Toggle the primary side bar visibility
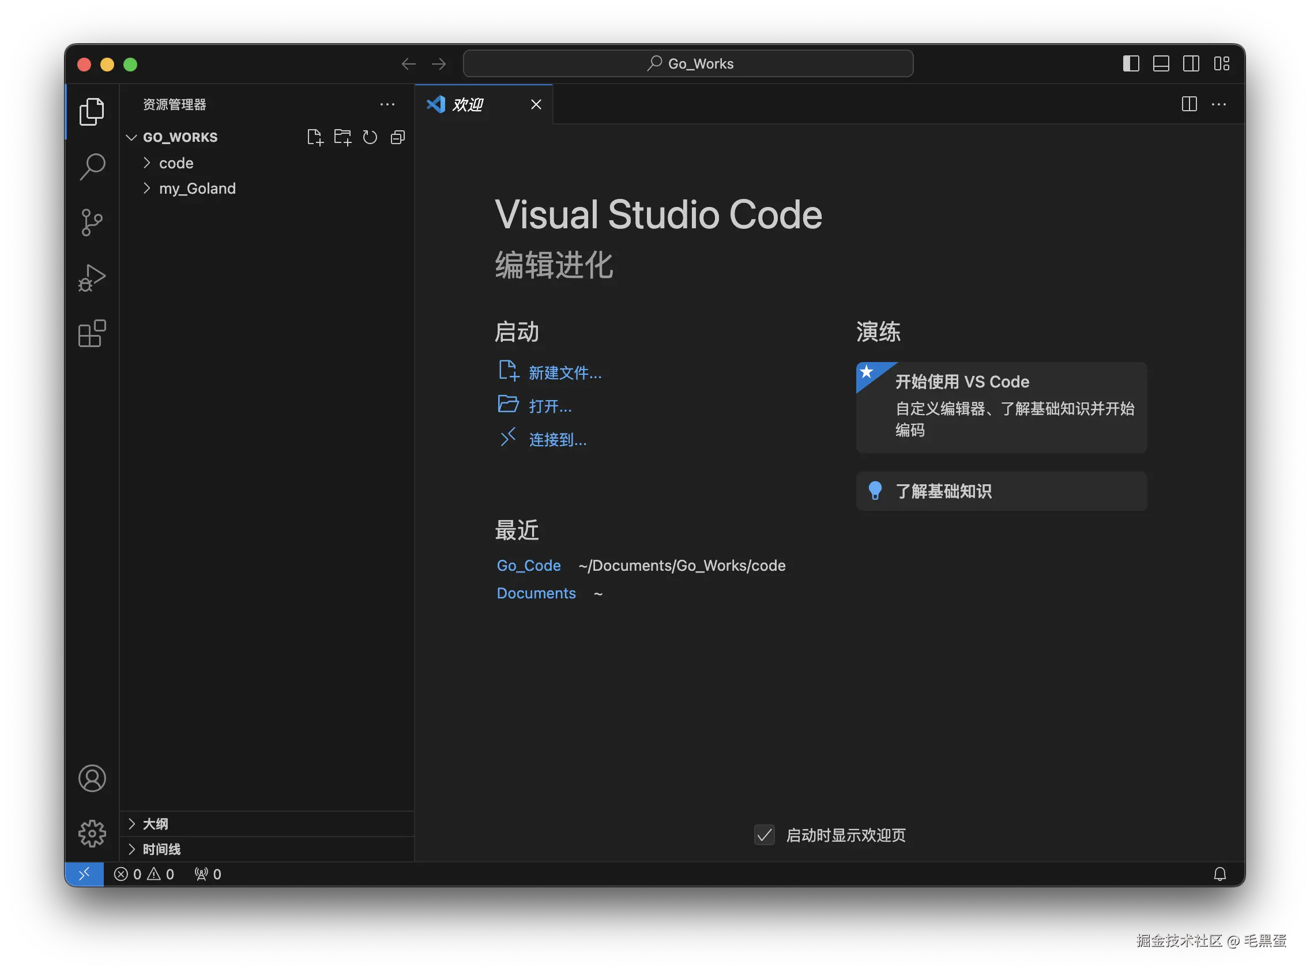The width and height of the screenshot is (1310, 972). 1131,63
